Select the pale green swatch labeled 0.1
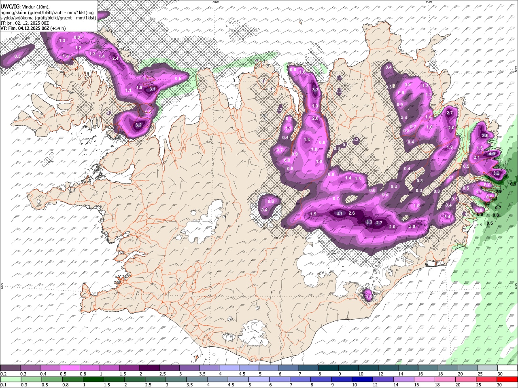 (x=11, y=379)
